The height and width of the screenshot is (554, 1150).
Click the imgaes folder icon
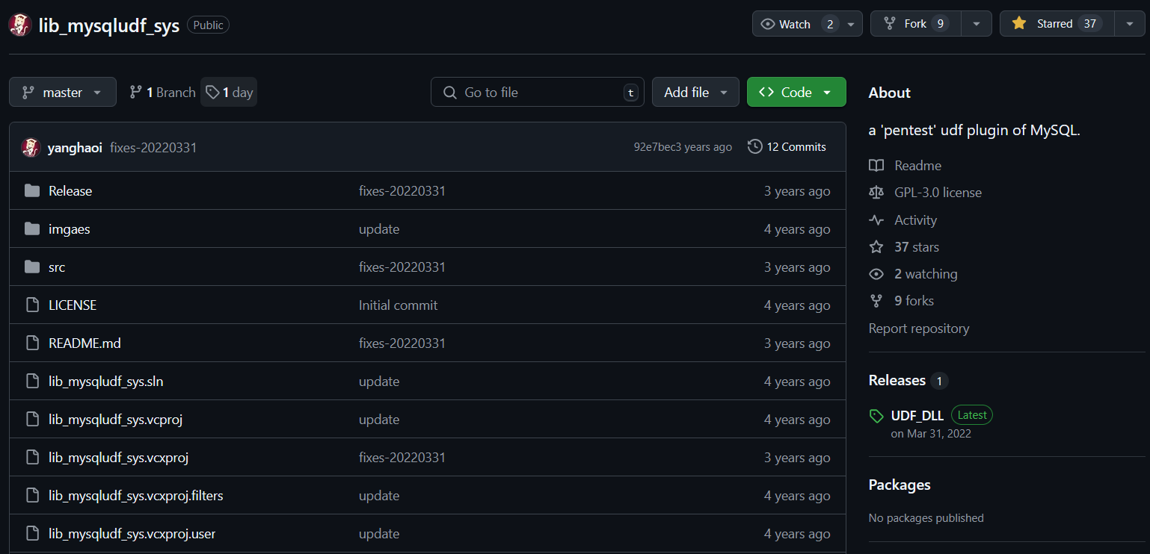point(32,229)
